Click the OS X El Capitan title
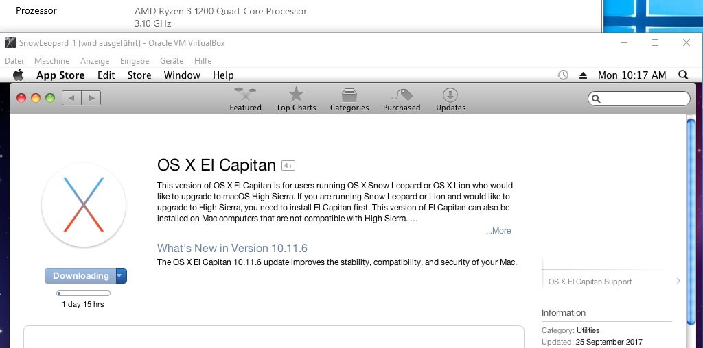Viewport: 703px width, 348px height. click(216, 165)
